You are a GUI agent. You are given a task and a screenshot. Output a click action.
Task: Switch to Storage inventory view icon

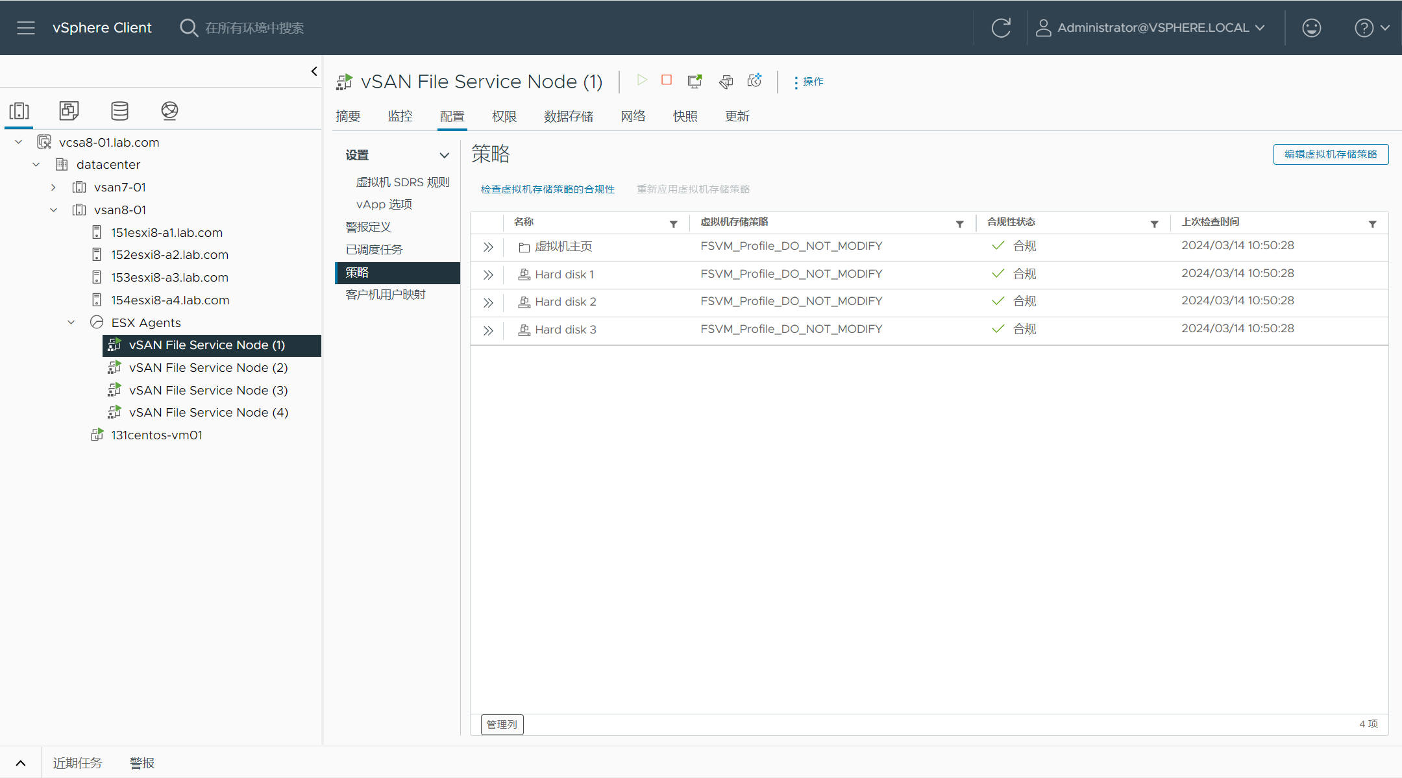click(119, 111)
